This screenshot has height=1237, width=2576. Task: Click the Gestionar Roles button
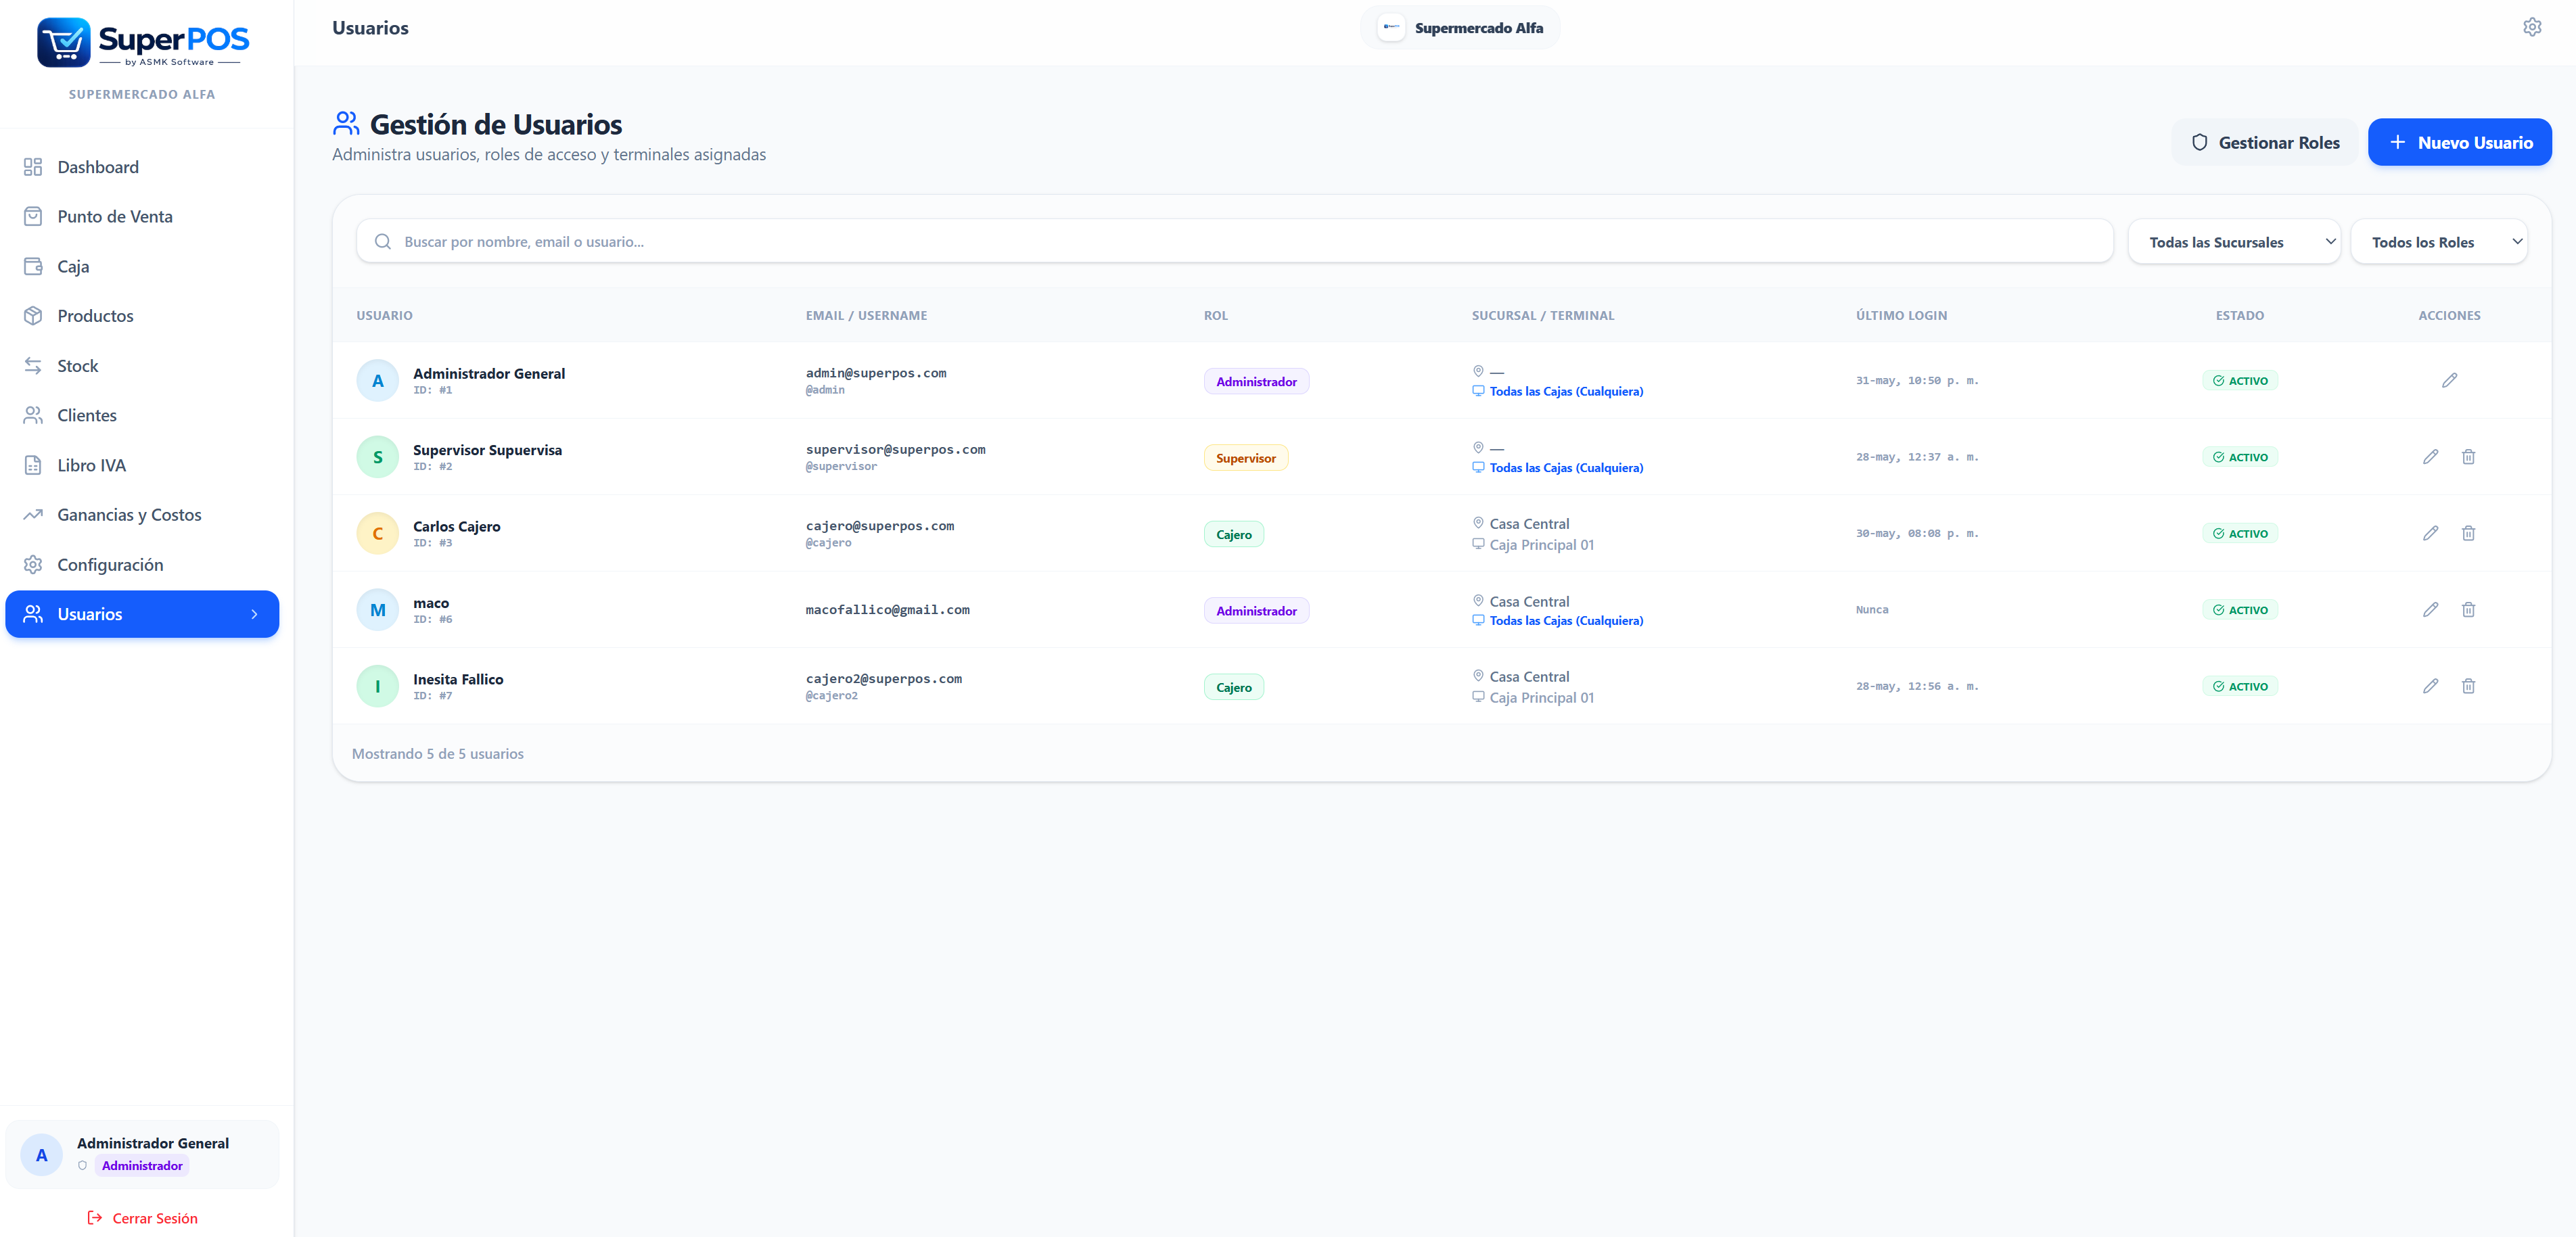point(2265,142)
